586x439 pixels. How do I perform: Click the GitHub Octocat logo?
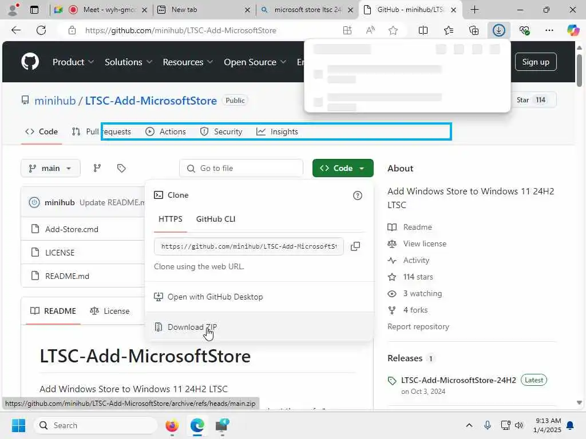(x=30, y=61)
